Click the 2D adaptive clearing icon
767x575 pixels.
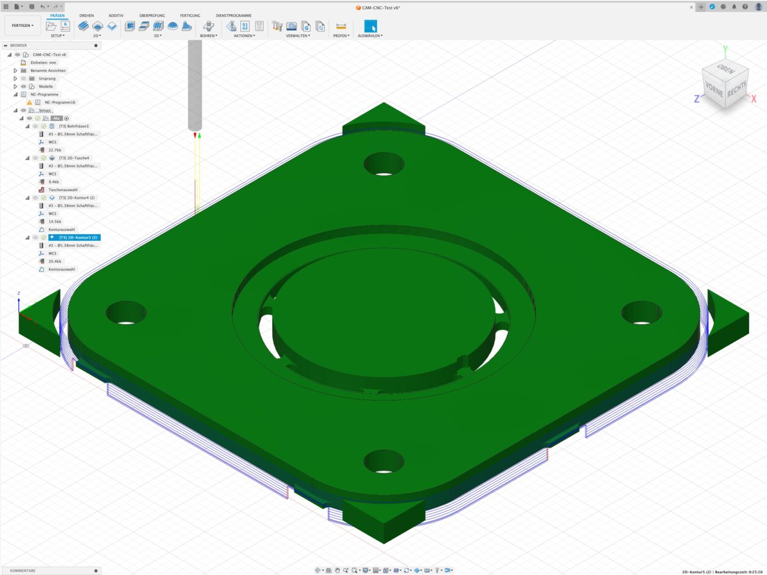click(x=83, y=26)
